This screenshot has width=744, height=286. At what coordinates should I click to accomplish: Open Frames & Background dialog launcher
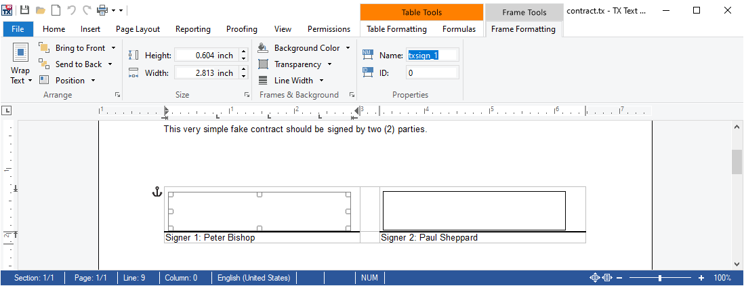click(x=352, y=95)
